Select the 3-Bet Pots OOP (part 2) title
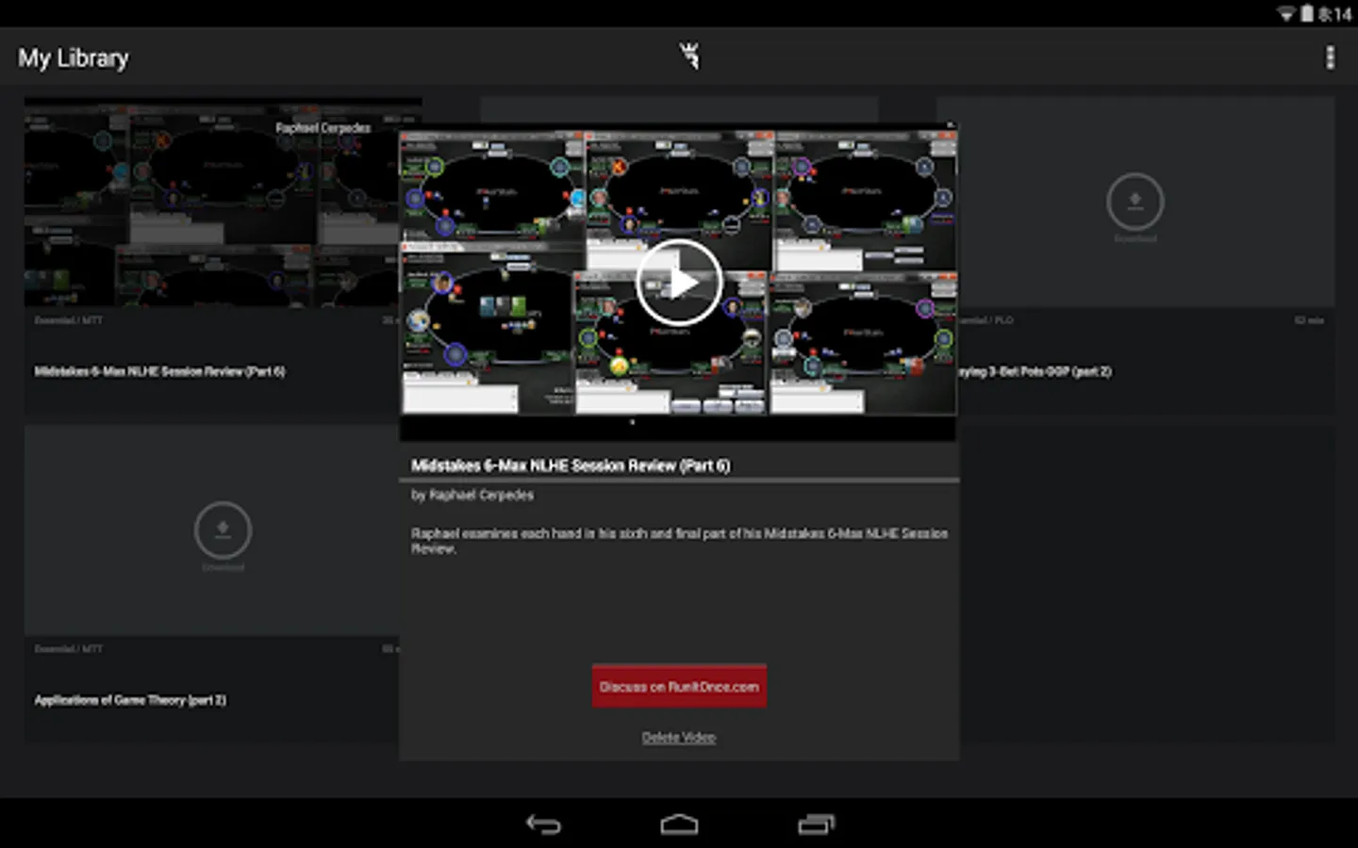 pos(1035,371)
